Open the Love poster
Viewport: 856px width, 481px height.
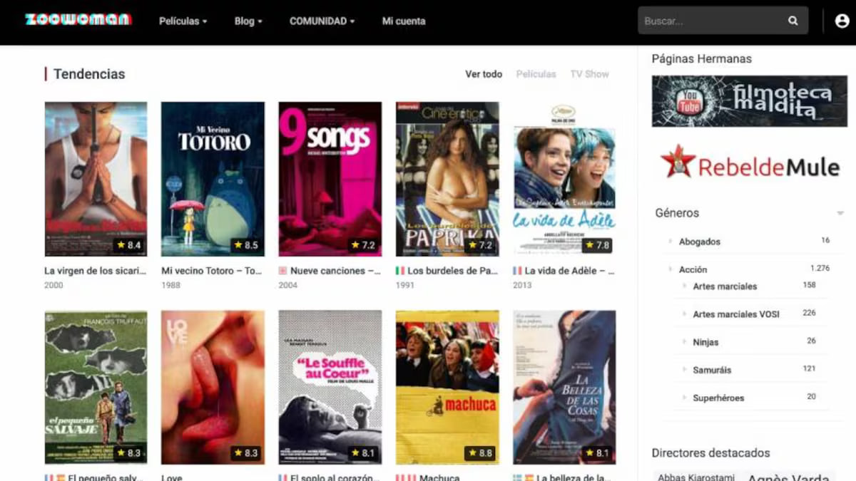tap(213, 388)
